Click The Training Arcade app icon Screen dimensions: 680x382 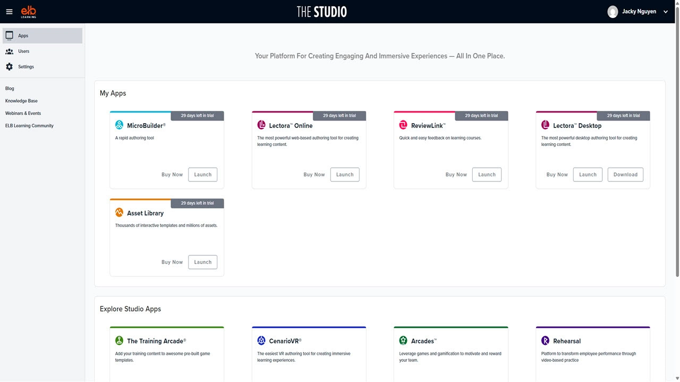pos(119,341)
